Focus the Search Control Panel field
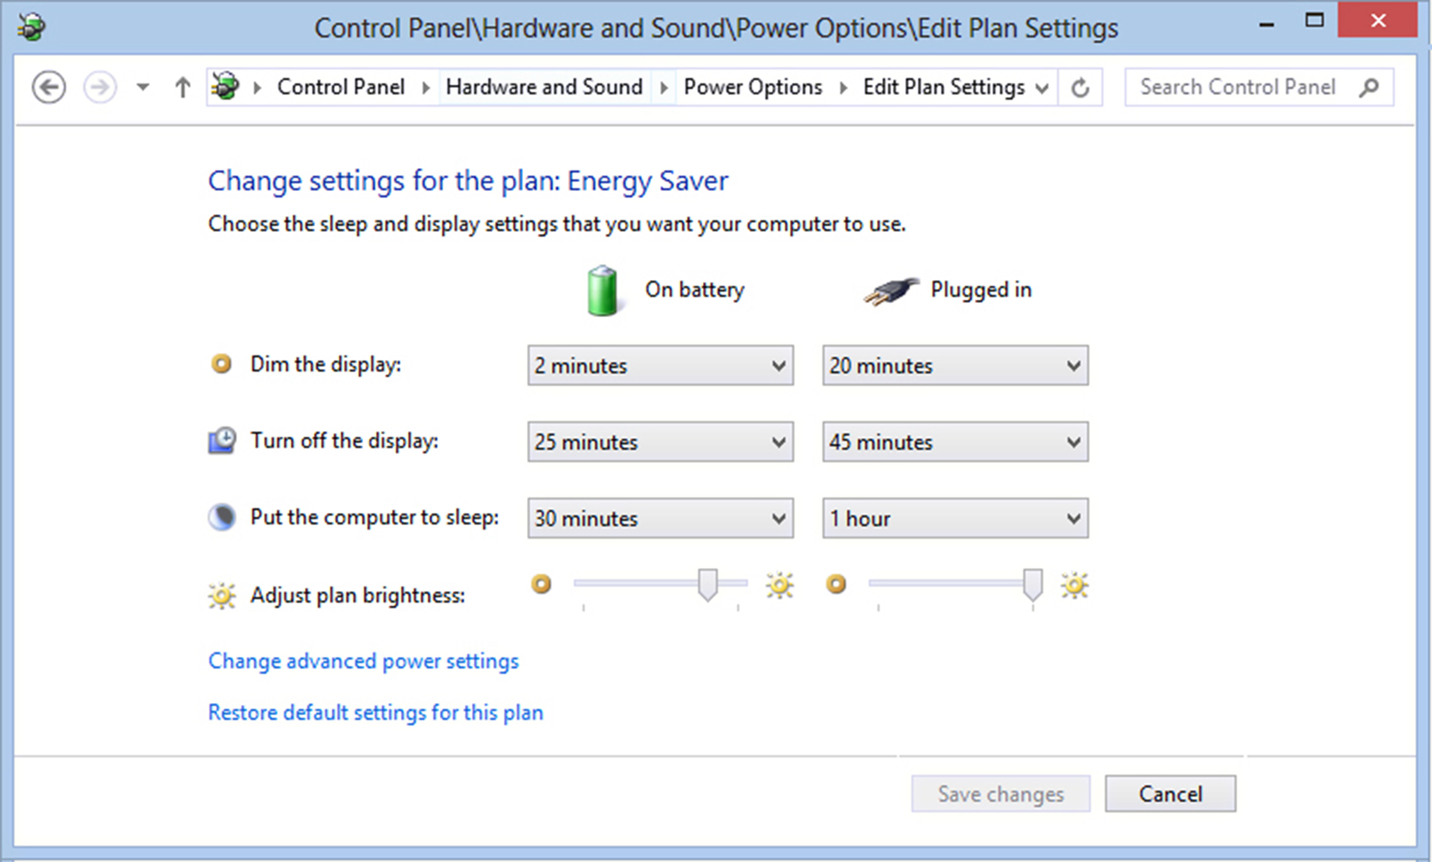 click(1237, 87)
